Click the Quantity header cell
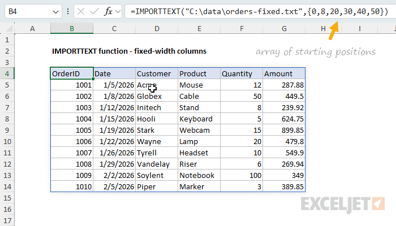Image resolution: width=396 pixels, height=226 pixels. coord(242,73)
